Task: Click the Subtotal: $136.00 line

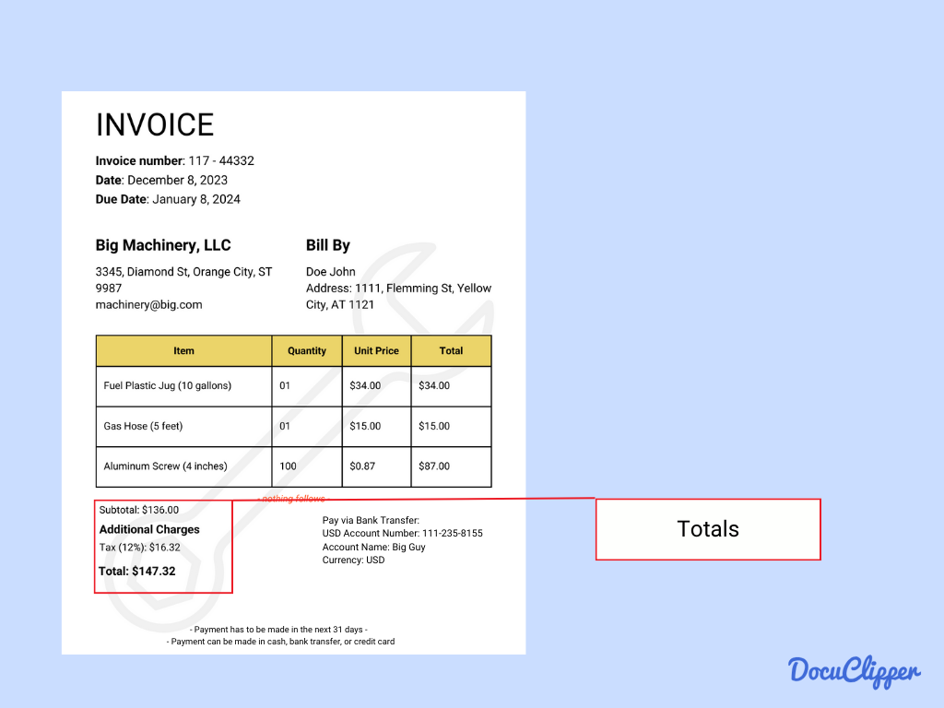Action: click(139, 510)
